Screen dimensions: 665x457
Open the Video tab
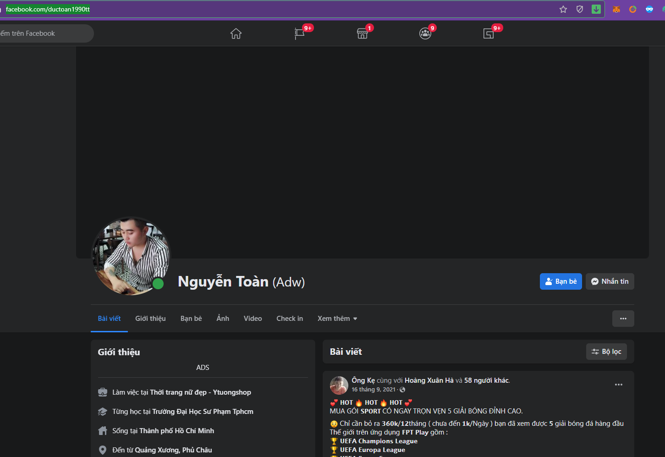pyautogui.click(x=253, y=319)
